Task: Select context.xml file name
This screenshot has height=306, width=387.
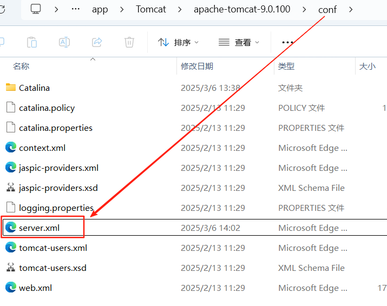Action: coord(42,148)
